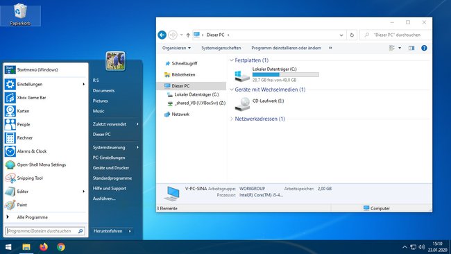This screenshot has height=254, width=451.
Task: Refresh the Dieser PC view
Action: point(352,35)
